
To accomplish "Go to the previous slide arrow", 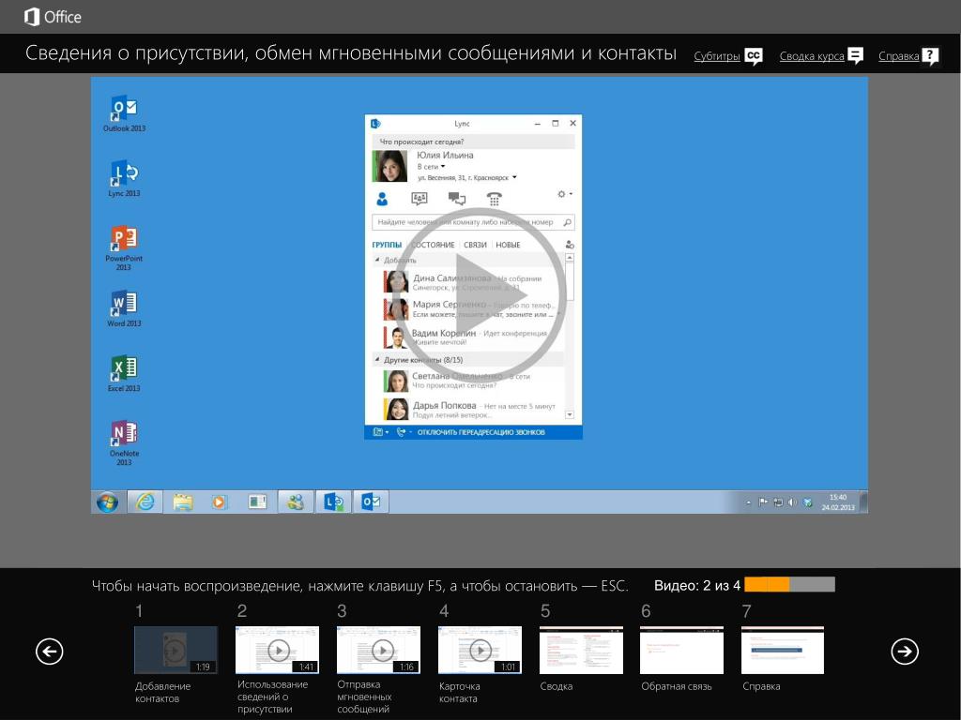I will click(50, 651).
